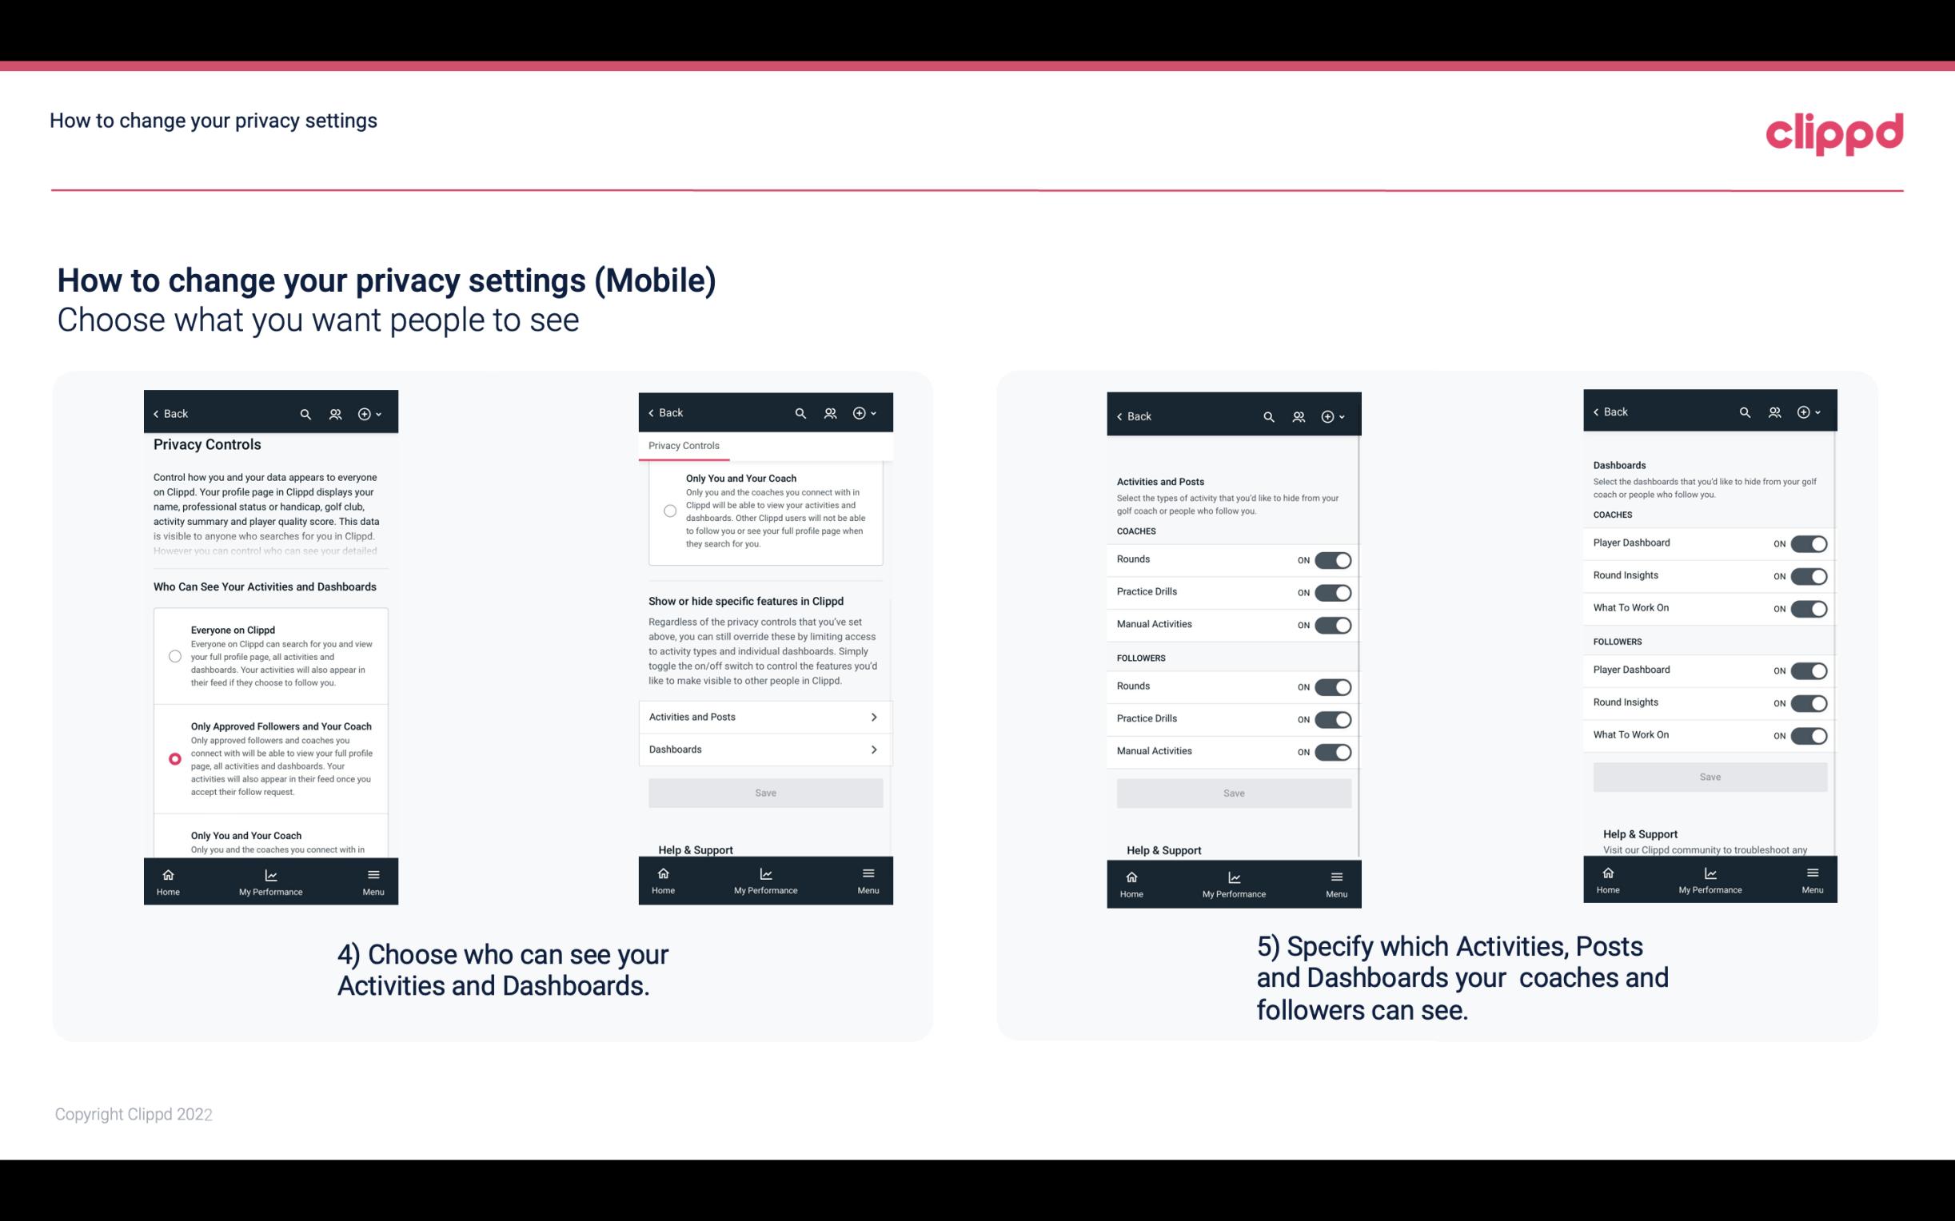Toggle Player Dashboard OFF for Followers
The width and height of the screenshot is (1955, 1221).
(1809, 670)
